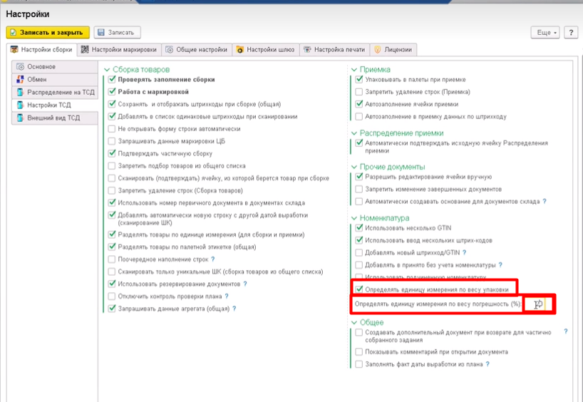Viewport: 583px width, 402px height.
Task: Uncheck Разрешить редактирование ячейки вручную
Action: click(358, 177)
